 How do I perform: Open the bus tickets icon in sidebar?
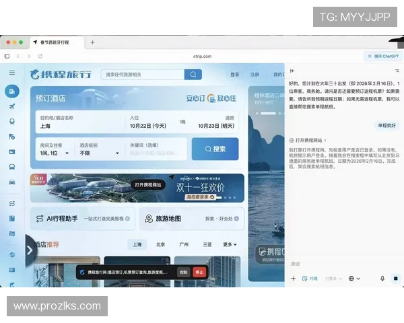tap(12, 167)
